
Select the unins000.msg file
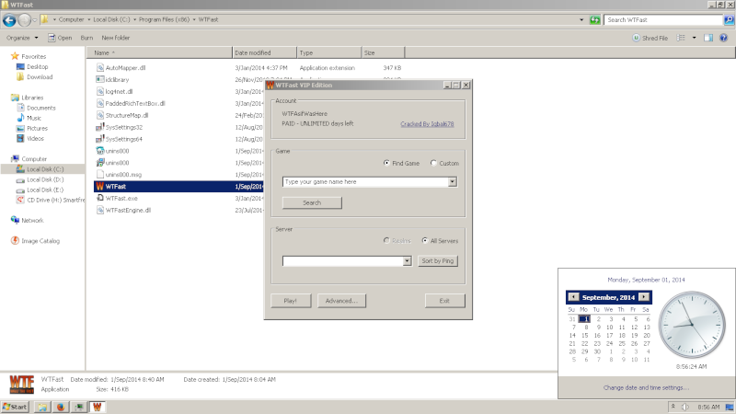(x=123, y=175)
